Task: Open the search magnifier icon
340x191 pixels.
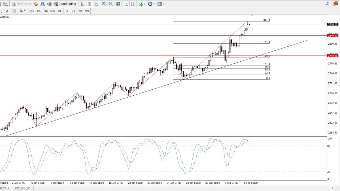Action: [328, 4]
